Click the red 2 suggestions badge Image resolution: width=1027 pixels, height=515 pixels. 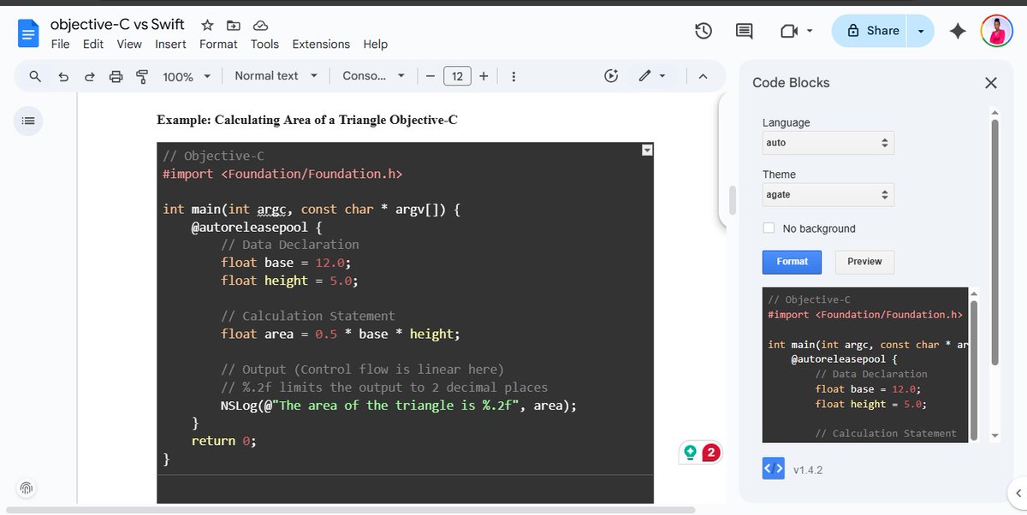point(710,452)
